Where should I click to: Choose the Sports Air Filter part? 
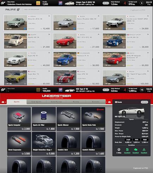[x=44, y=119]
